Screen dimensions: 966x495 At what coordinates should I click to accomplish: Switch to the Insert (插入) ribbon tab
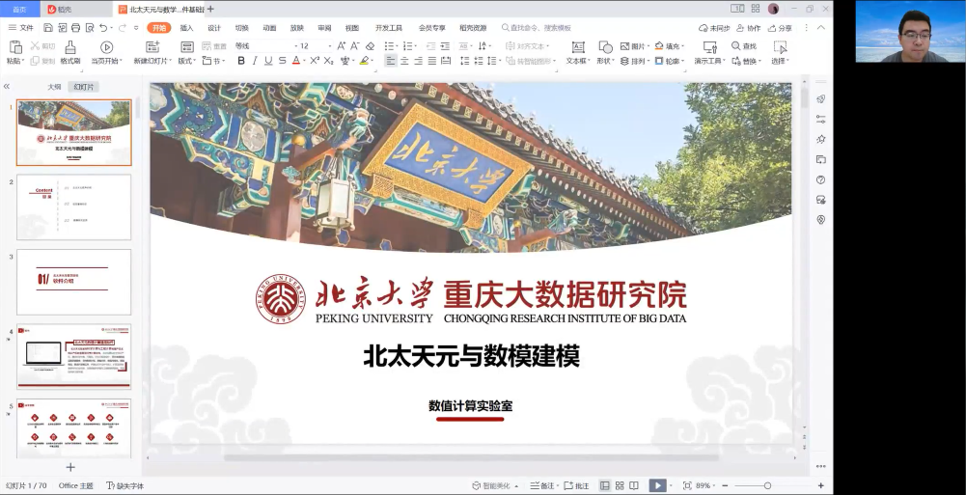click(186, 28)
